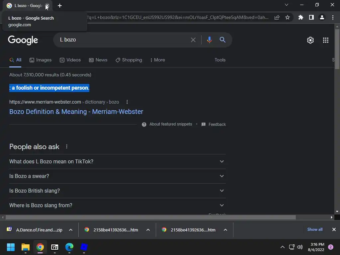Open downloaded A.Dance.of.Fire.and zip file
Screen dimensions: 340x255
coord(35,230)
